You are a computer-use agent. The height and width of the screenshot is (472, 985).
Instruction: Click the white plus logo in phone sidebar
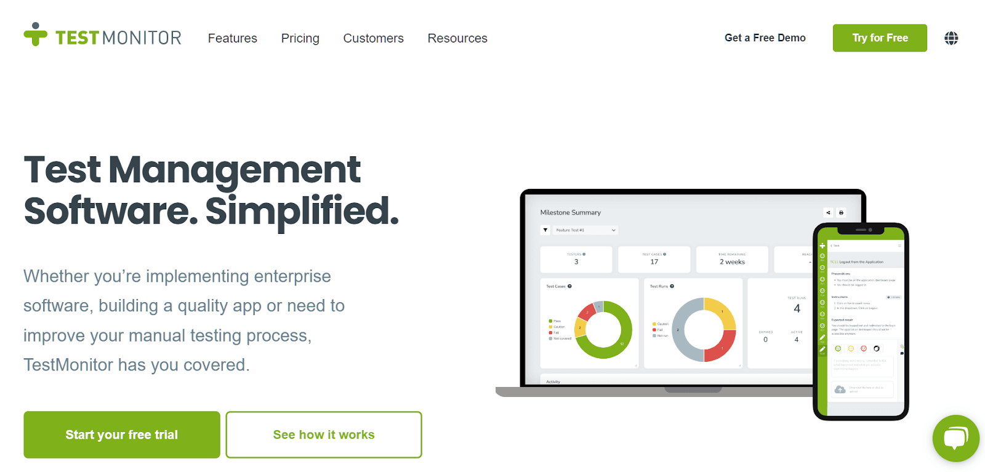(x=822, y=246)
